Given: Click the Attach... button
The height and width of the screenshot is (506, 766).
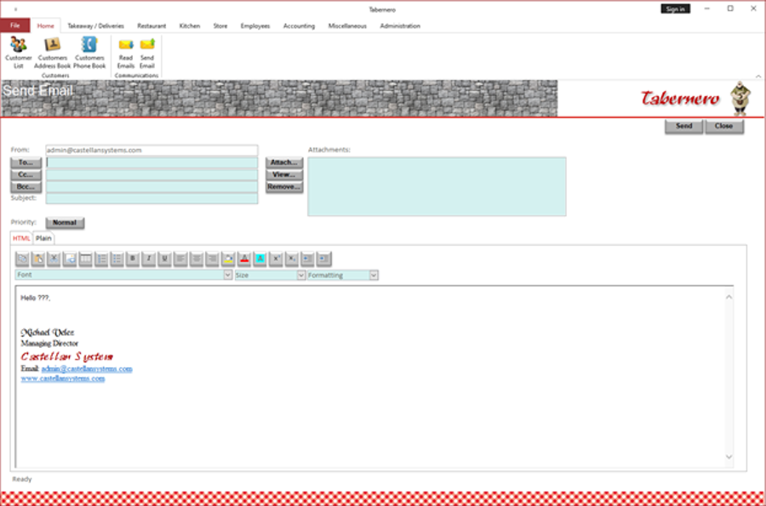Looking at the screenshot, I should pos(283,162).
